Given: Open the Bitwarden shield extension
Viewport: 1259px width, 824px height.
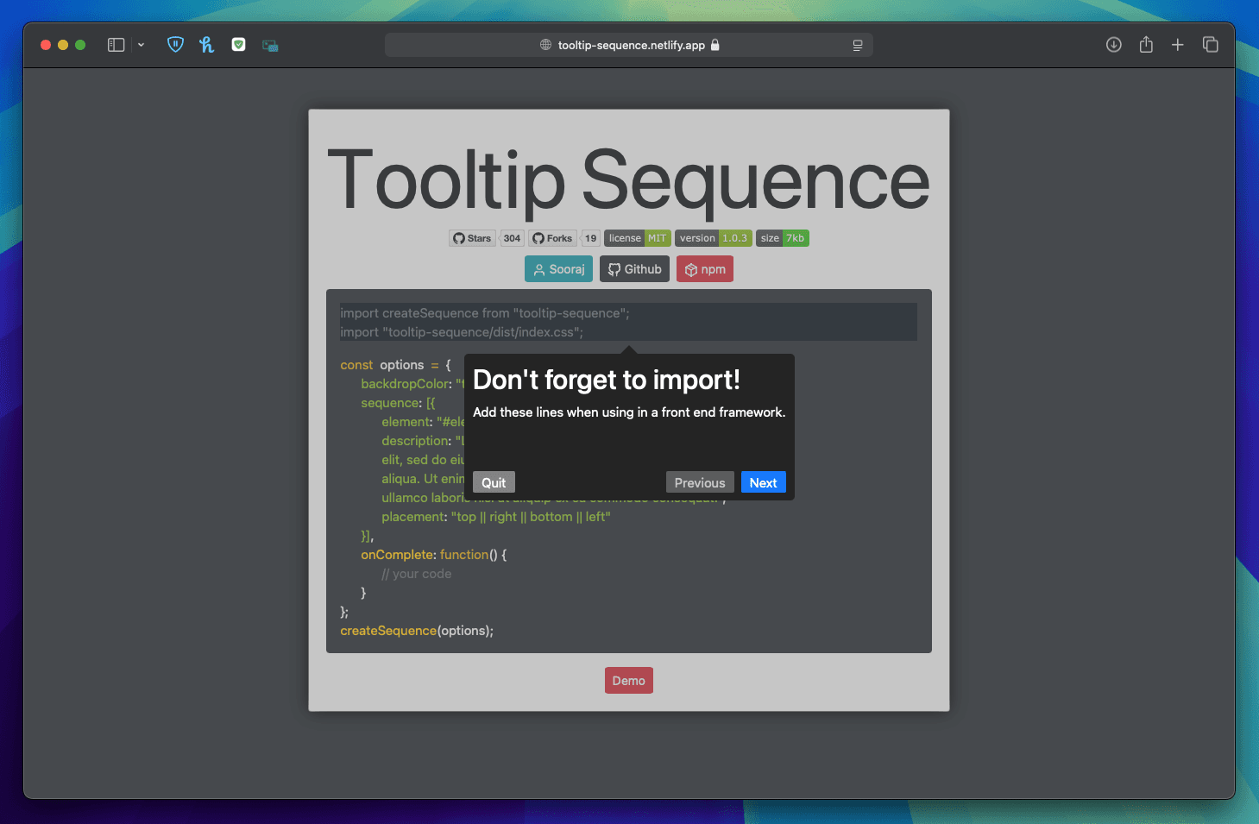Looking at the screenshot, I should (x=175, y=45).
